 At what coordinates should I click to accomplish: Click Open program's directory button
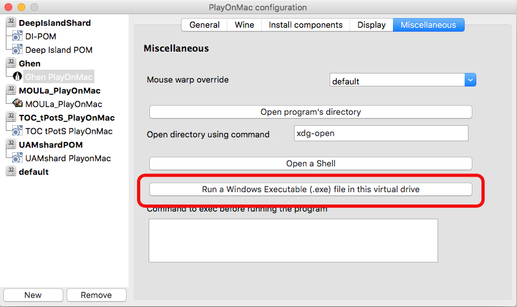[x=311, y=112]
